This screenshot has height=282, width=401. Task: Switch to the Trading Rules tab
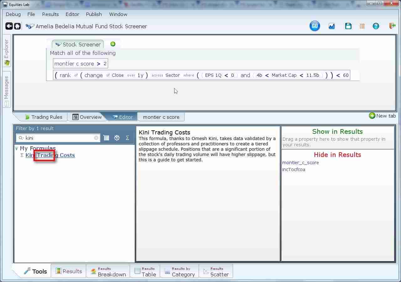43,117
